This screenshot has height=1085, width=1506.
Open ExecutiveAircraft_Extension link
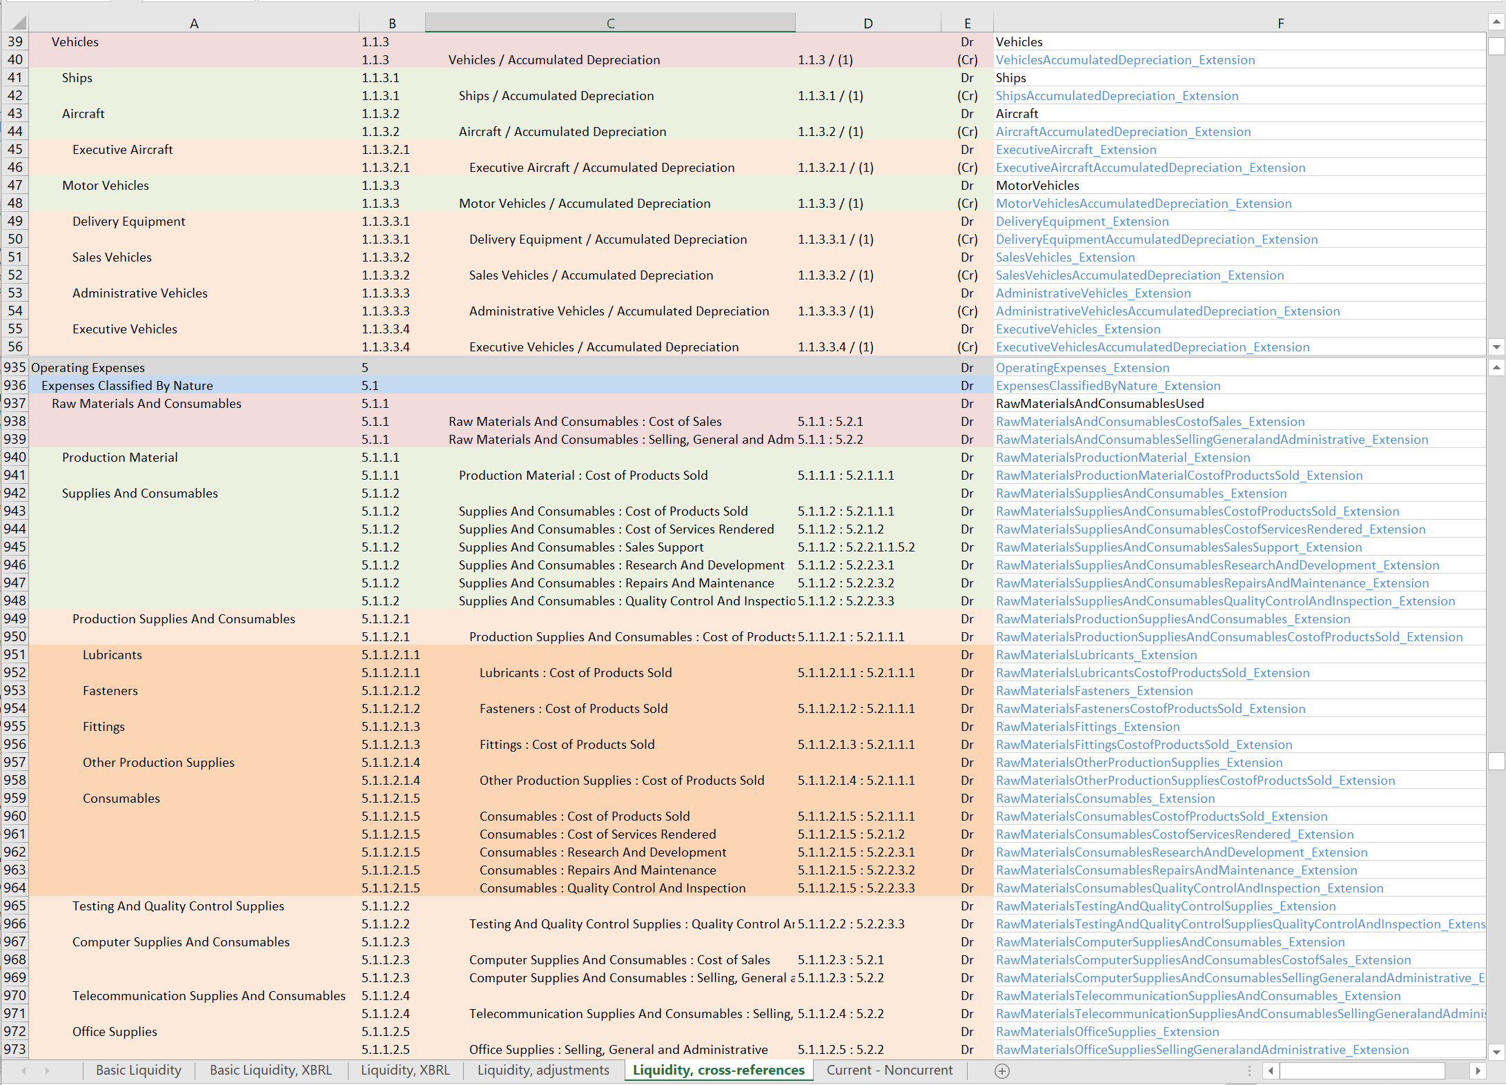[1076, 149]
